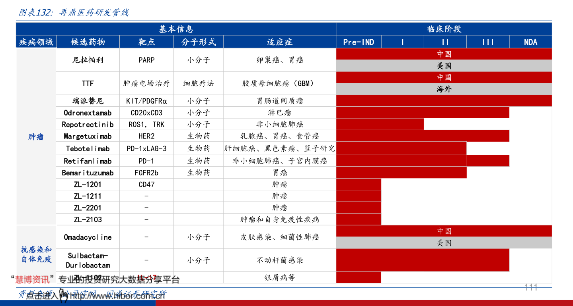
Task: Click the indication '不动杆菌感染'
Action: (280, 260)
